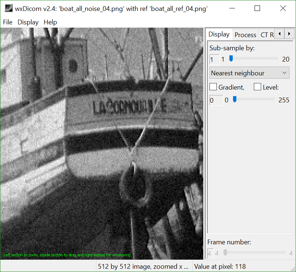296x272 pixels.
Task: Open the Help menu
Action: point(50,22)
